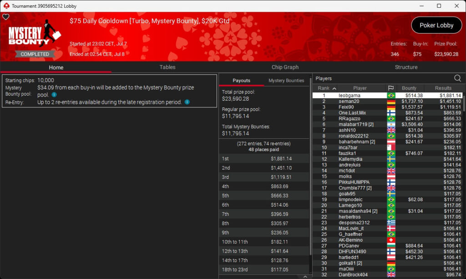Open the Structure tab
Viewport: 466px width, 279px height.
pos(406,67)
